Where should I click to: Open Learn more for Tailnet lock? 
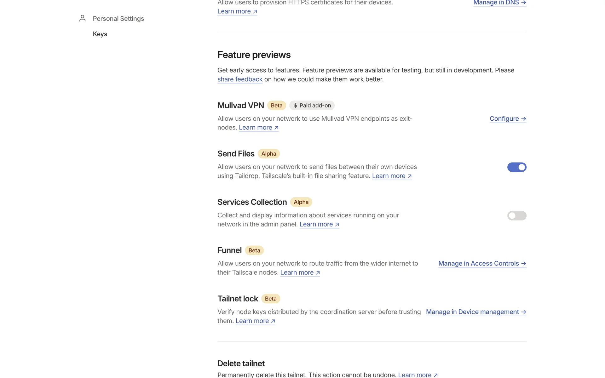point(255,321)
